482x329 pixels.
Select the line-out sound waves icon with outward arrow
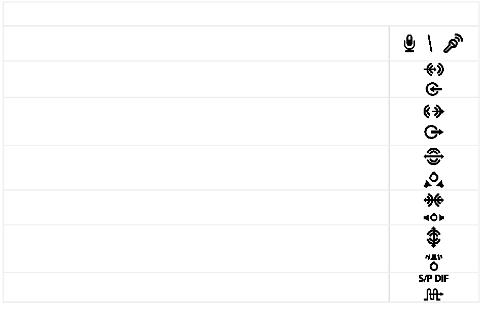tap(434, 111)
